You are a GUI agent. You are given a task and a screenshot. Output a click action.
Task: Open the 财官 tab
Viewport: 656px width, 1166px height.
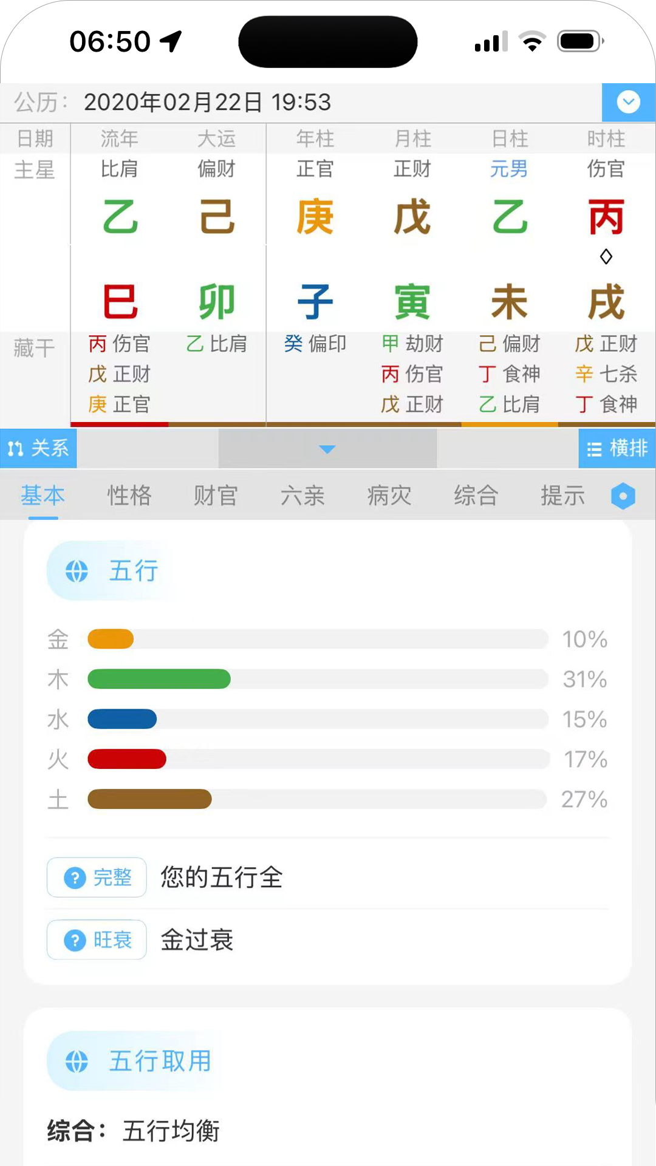tap(216, 496)
